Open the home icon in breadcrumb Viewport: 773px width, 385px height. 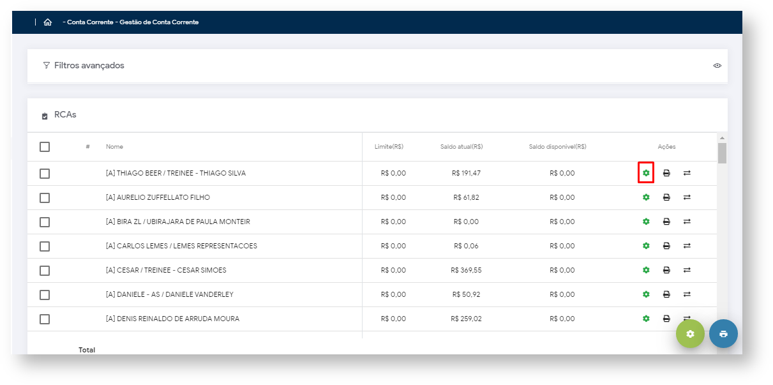(47, 22)
